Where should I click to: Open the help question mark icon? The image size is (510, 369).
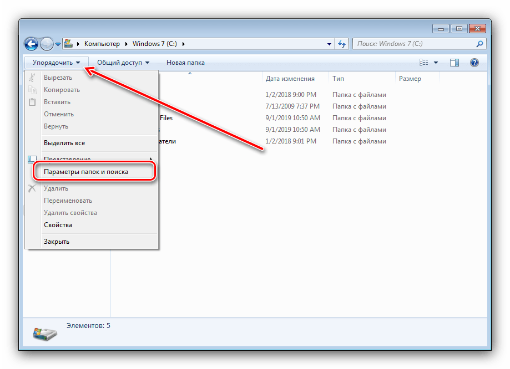click(474, 63)
